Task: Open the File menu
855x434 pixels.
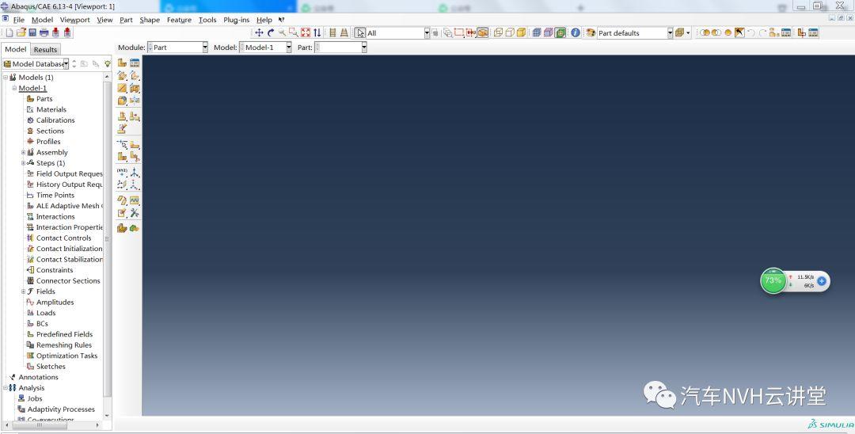Action: pyautogui.click(x=18, y=20)
